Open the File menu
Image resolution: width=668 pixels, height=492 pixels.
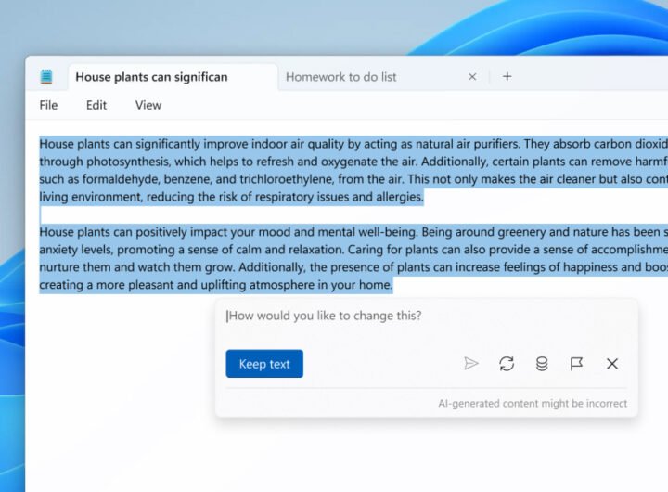[x=48, y=105]
